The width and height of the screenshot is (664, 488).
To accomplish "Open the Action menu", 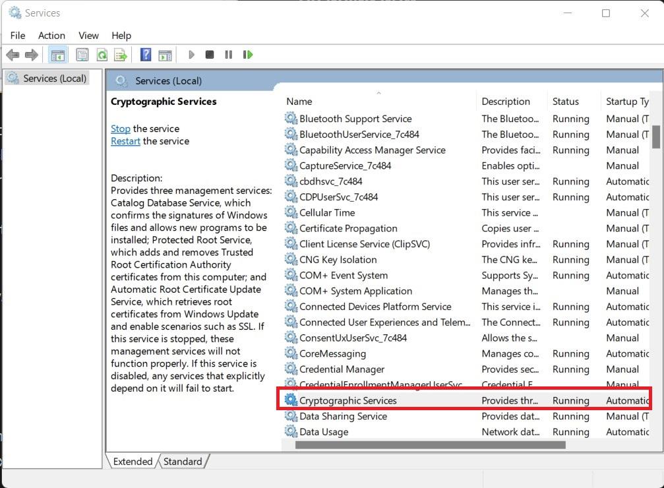I will click(51, 36).
